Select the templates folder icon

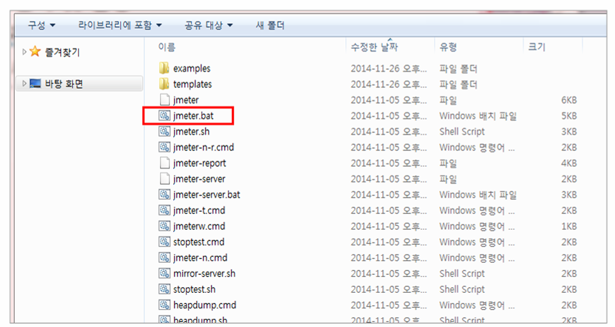pos(164,84)
